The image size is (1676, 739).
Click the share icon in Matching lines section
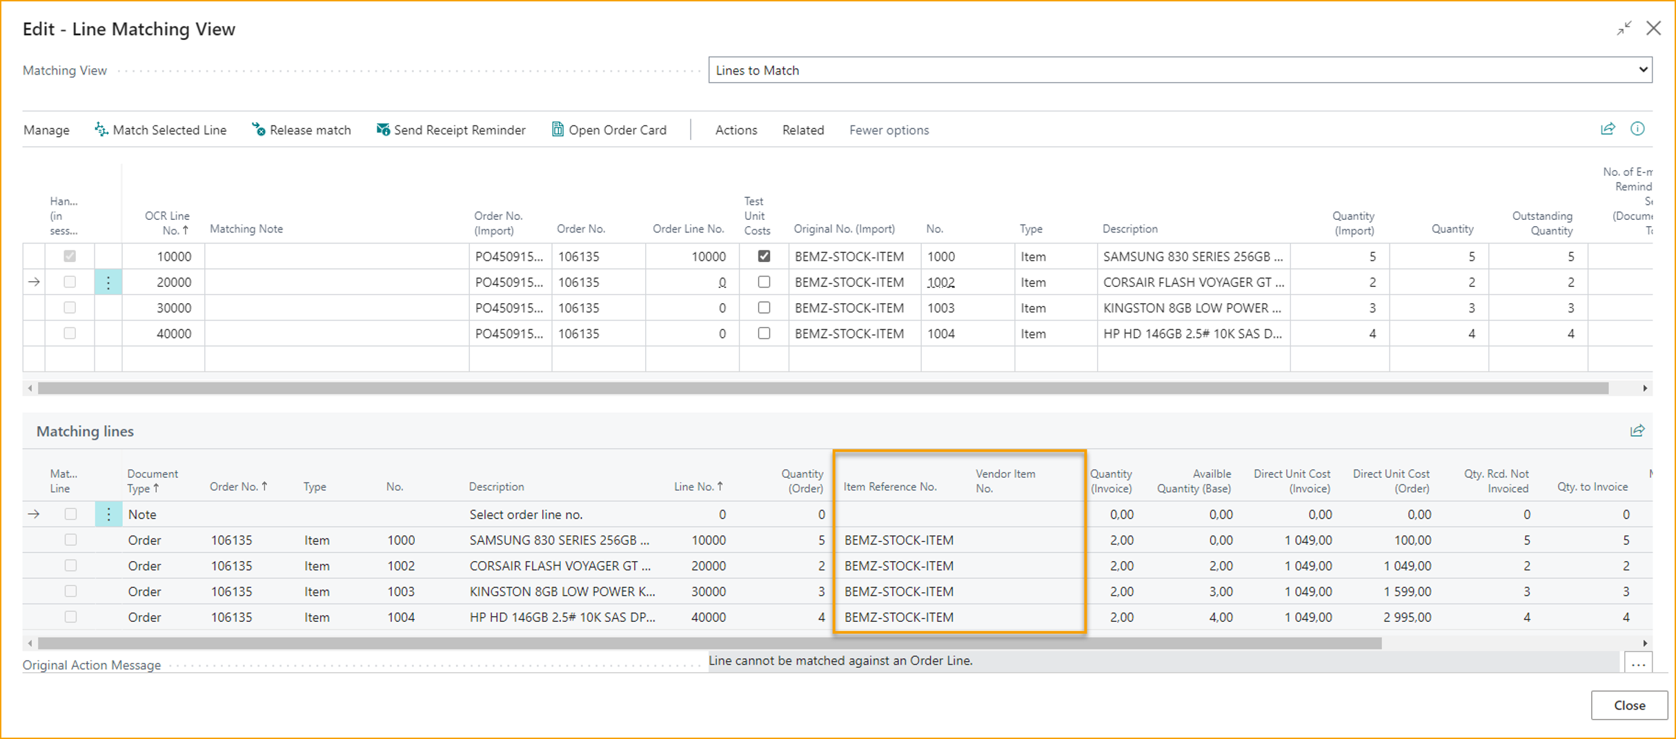(1638, 430)
